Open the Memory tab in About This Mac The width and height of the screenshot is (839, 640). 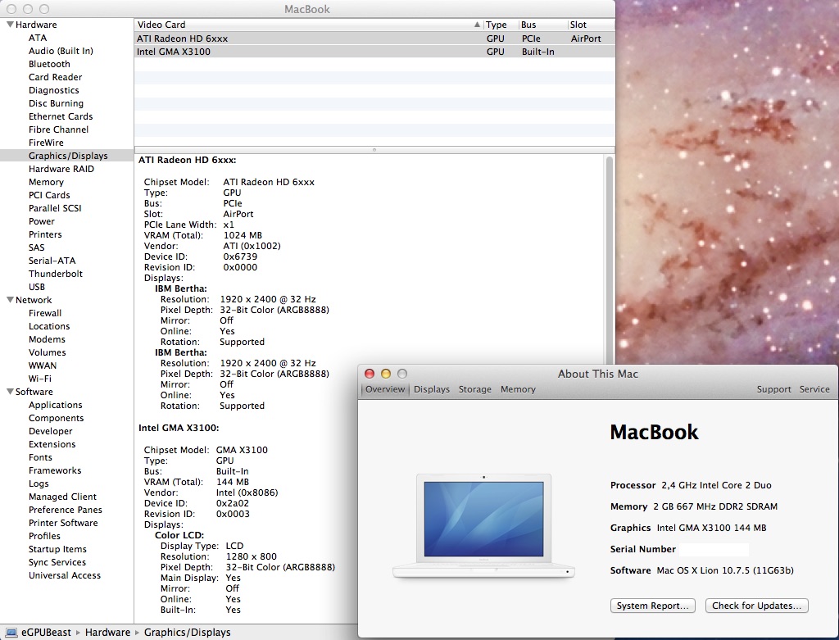(x=518, y=389)
